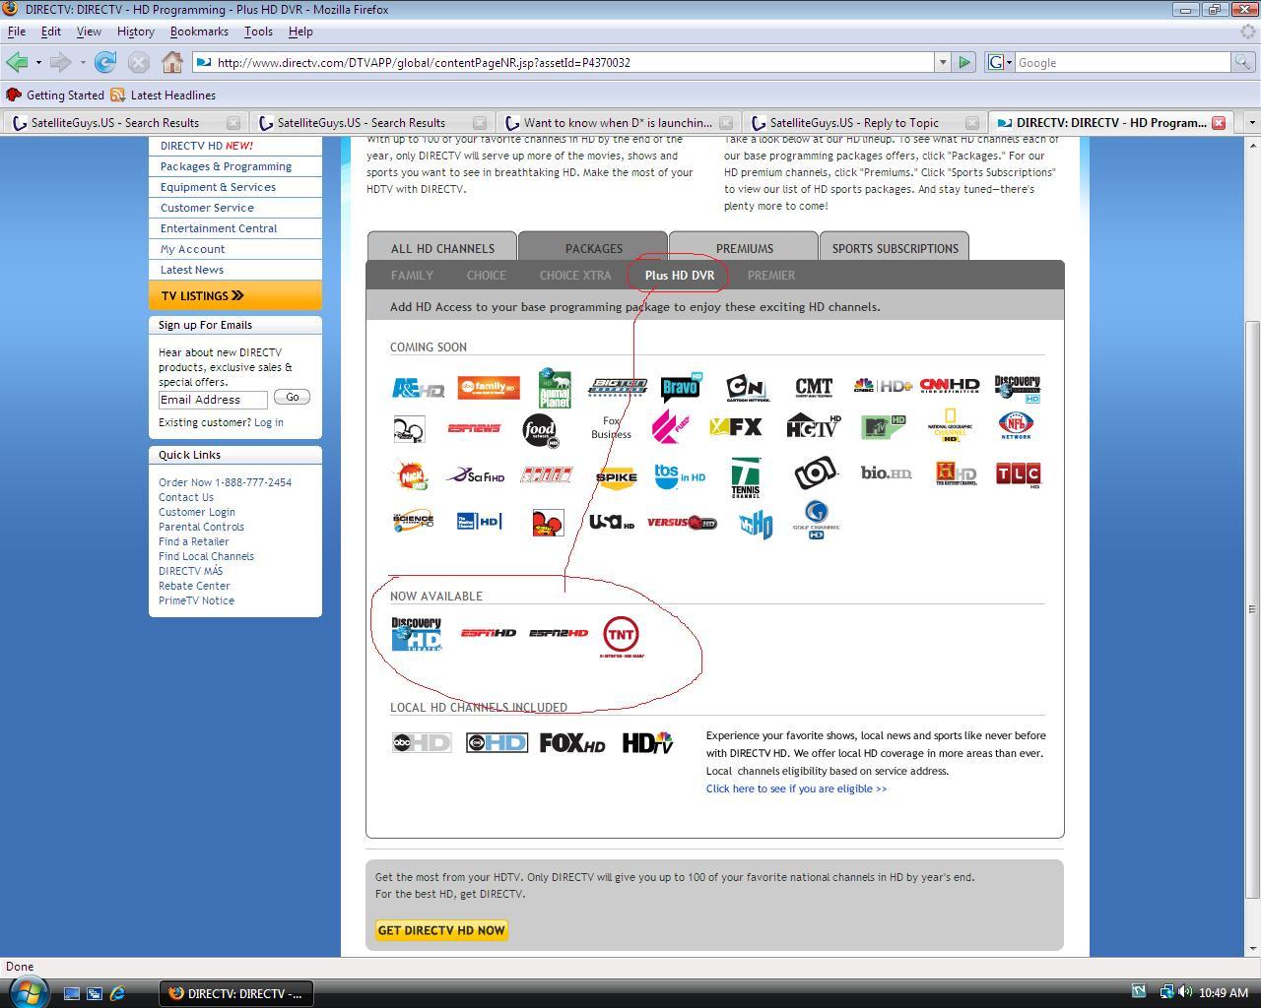Click the FOX HD local channel logo
Viewport: 1261px width, 1008px height.
(572, 743)
